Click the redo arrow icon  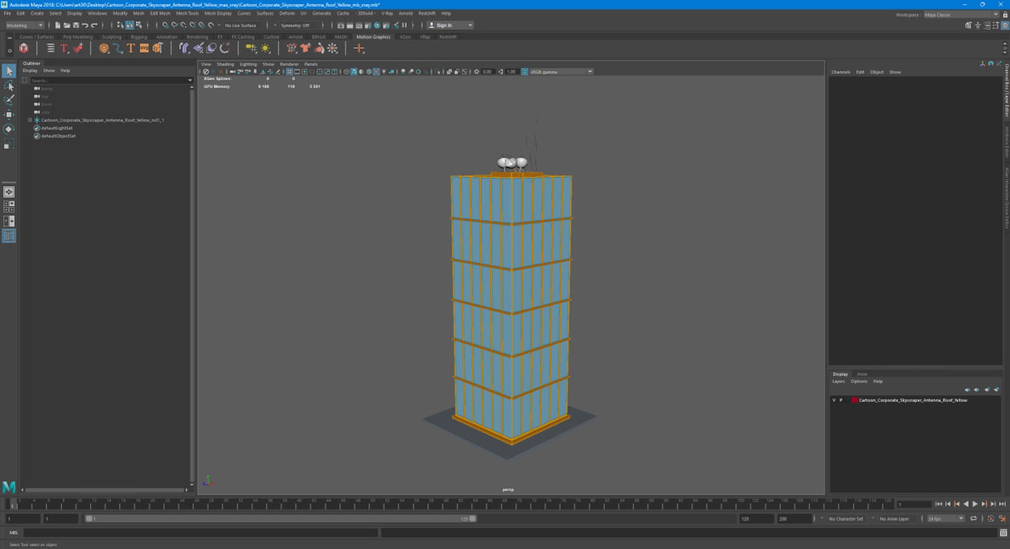[x=94, y=25]
